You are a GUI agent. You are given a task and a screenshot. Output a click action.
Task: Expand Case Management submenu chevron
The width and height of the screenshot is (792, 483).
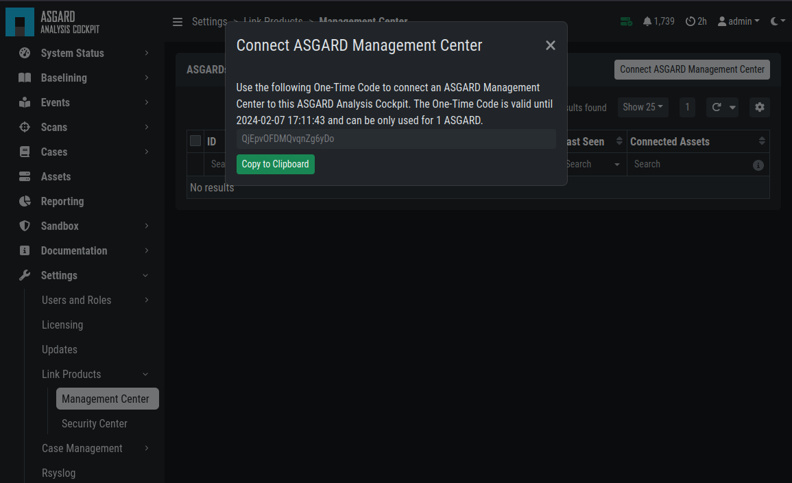click(147, 449)
